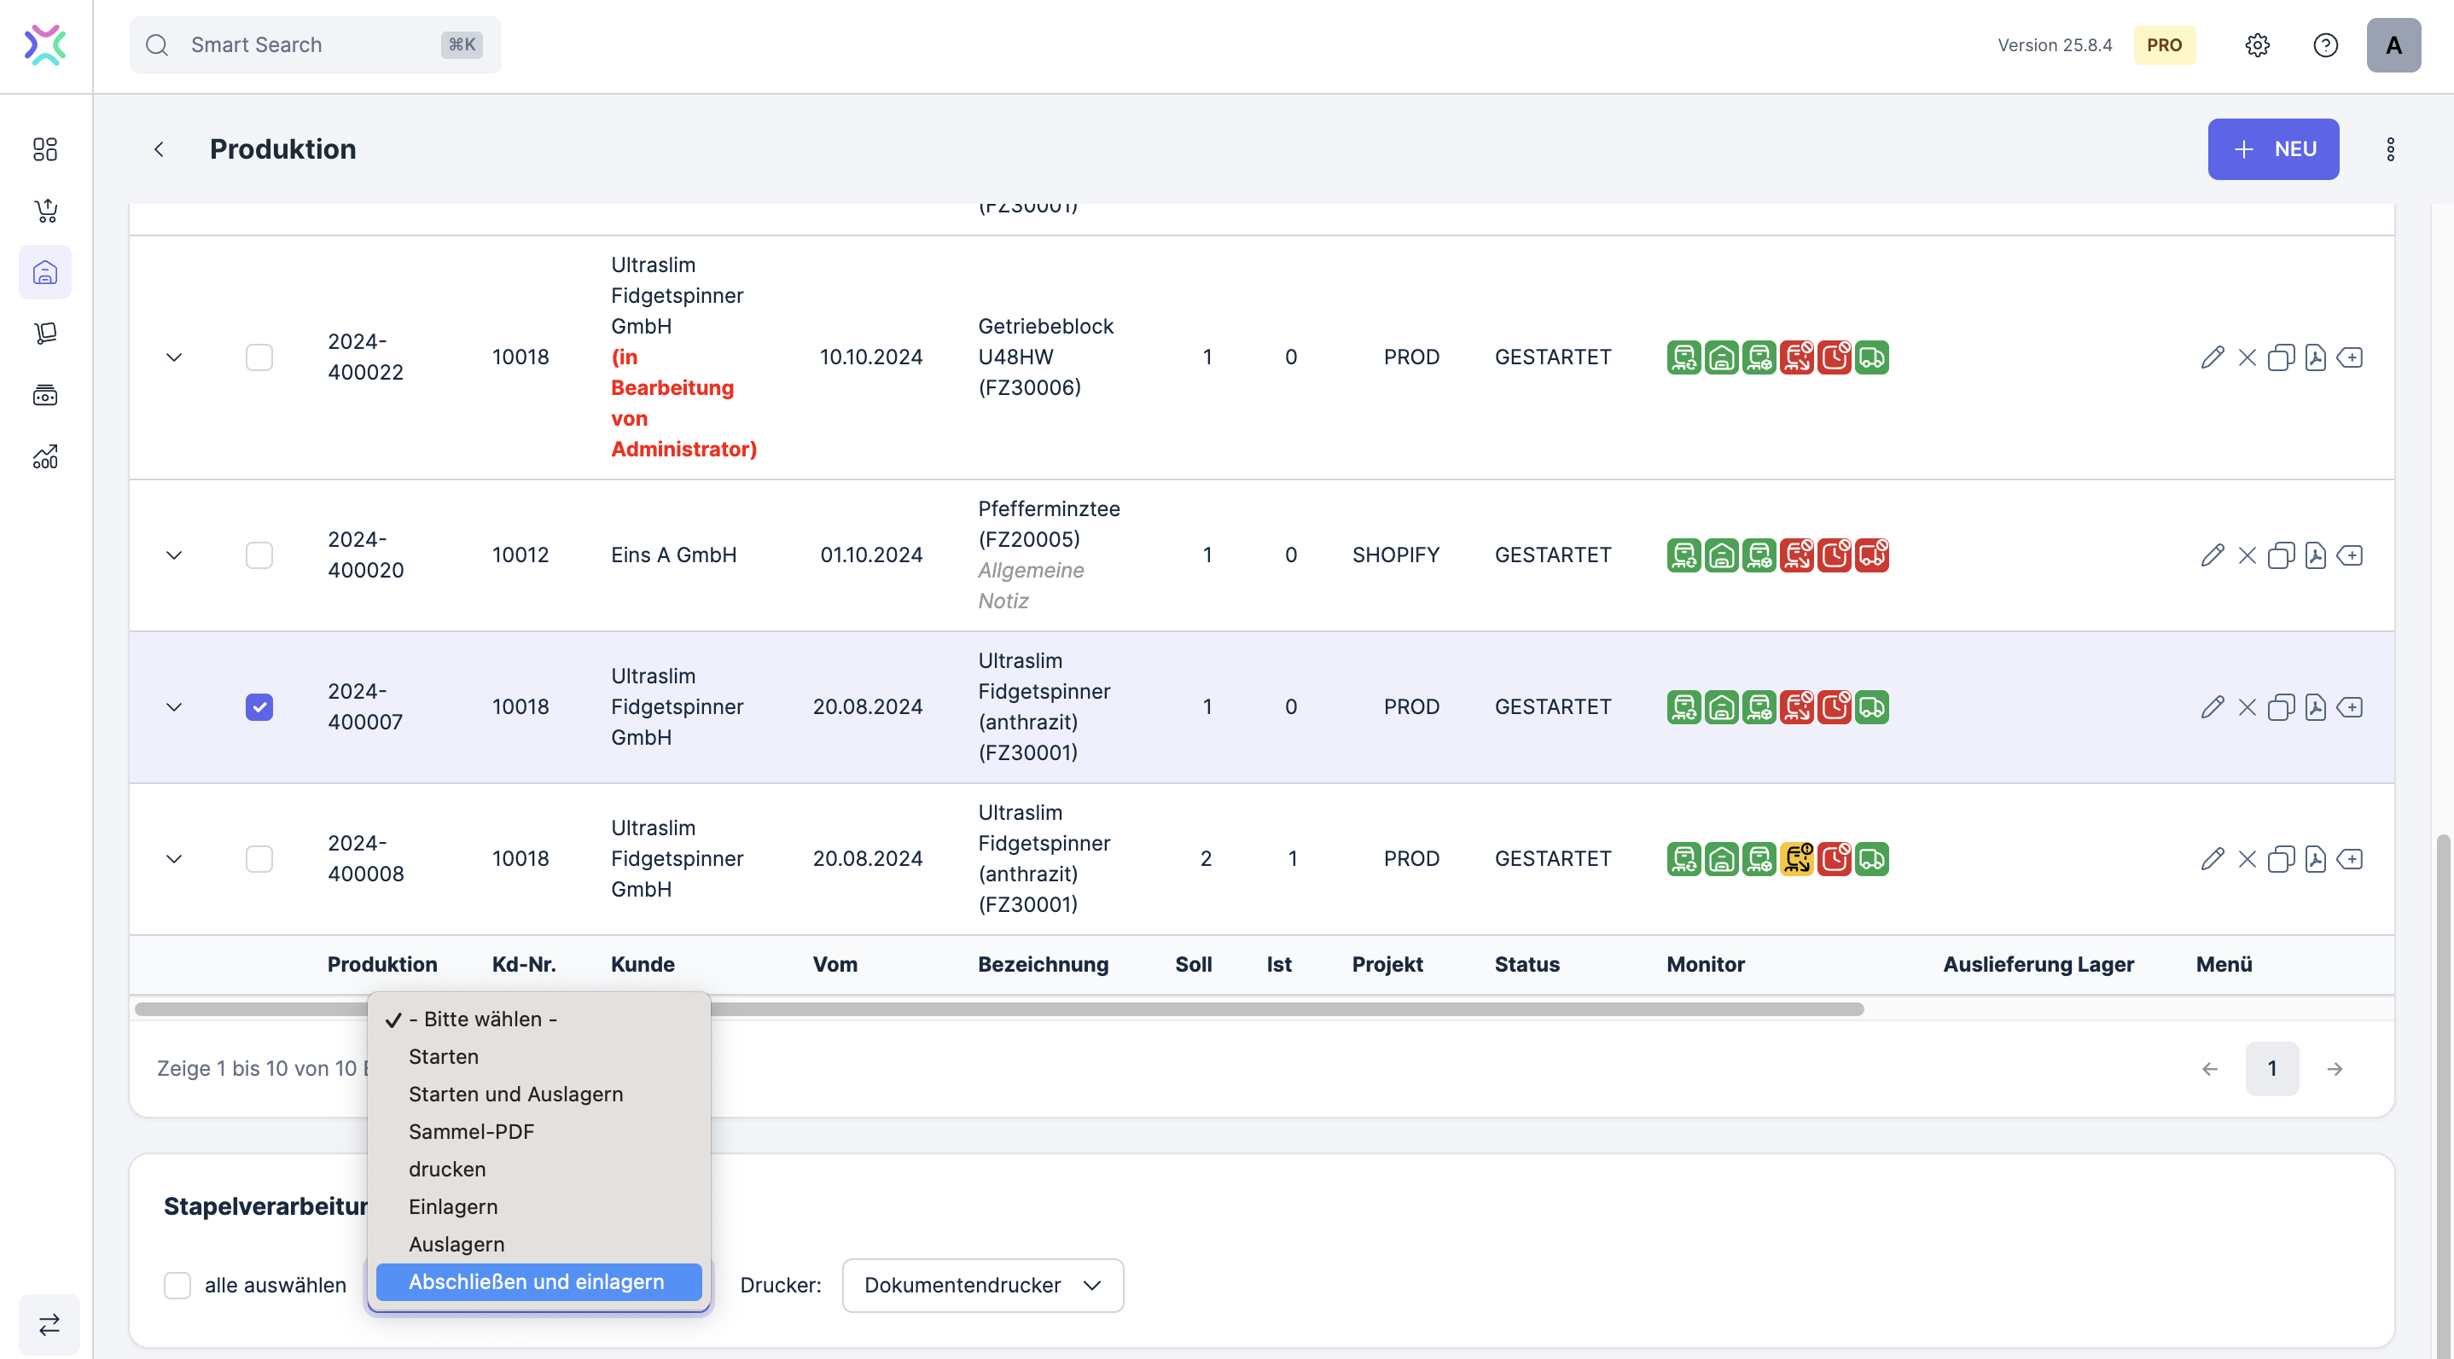The width and height of the screenshot is (2454, 1359).
Task: Expand the row details for production 2024-400022
Action: pos(173,357)
